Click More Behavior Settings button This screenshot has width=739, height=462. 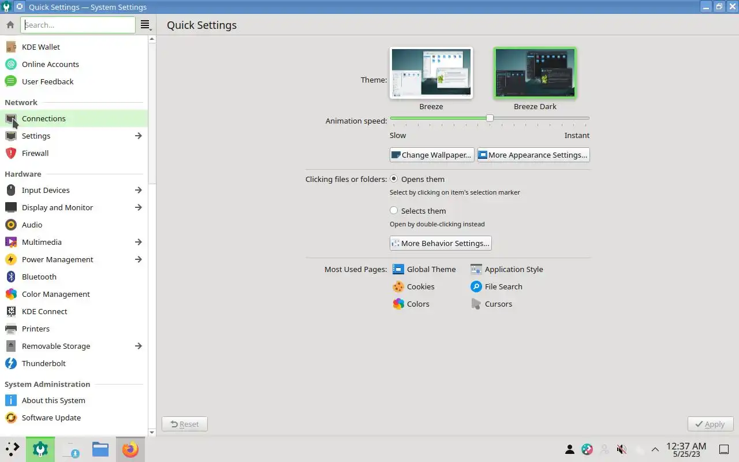coord(441,243)
